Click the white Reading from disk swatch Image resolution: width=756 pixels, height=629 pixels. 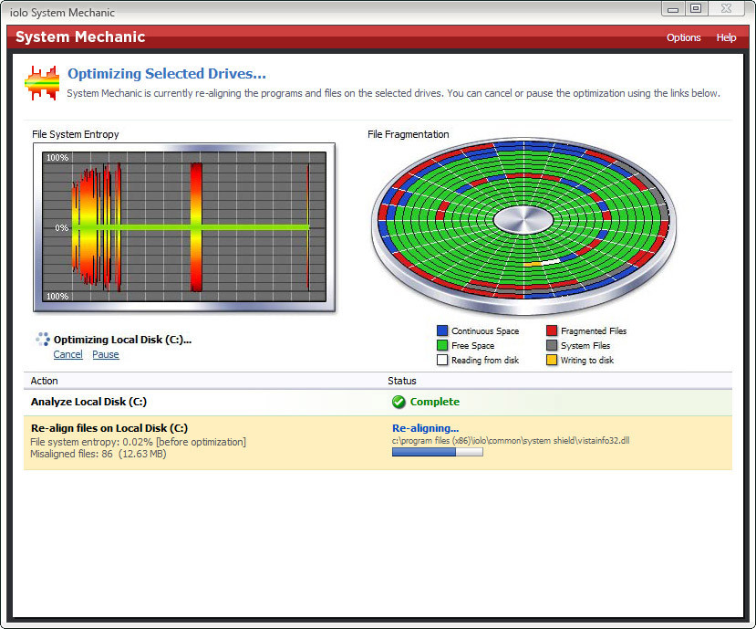point(442,360)
